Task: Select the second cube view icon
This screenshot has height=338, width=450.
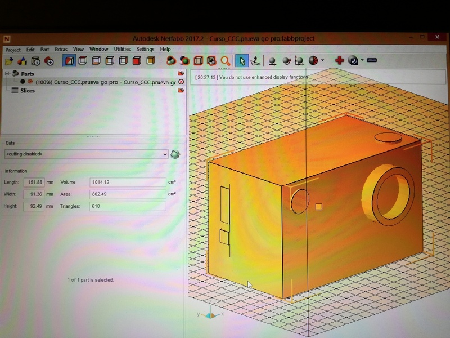Action: pyautogui.click(x=83, y=61)
